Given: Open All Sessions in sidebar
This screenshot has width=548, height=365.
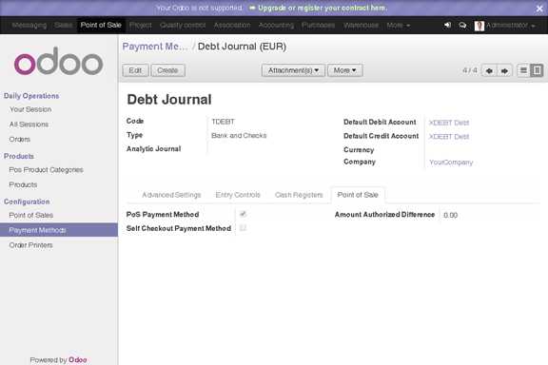Looking at the screenshot, I should [x=29, y=125].
